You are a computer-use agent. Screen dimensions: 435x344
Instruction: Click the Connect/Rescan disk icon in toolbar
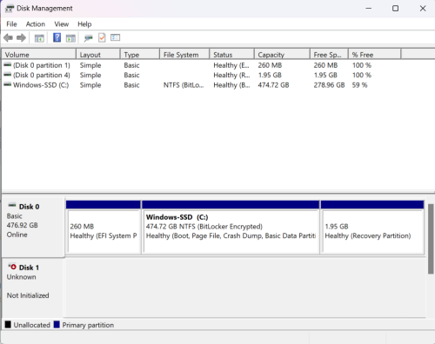pyautogui.click(x=88, y=38)
